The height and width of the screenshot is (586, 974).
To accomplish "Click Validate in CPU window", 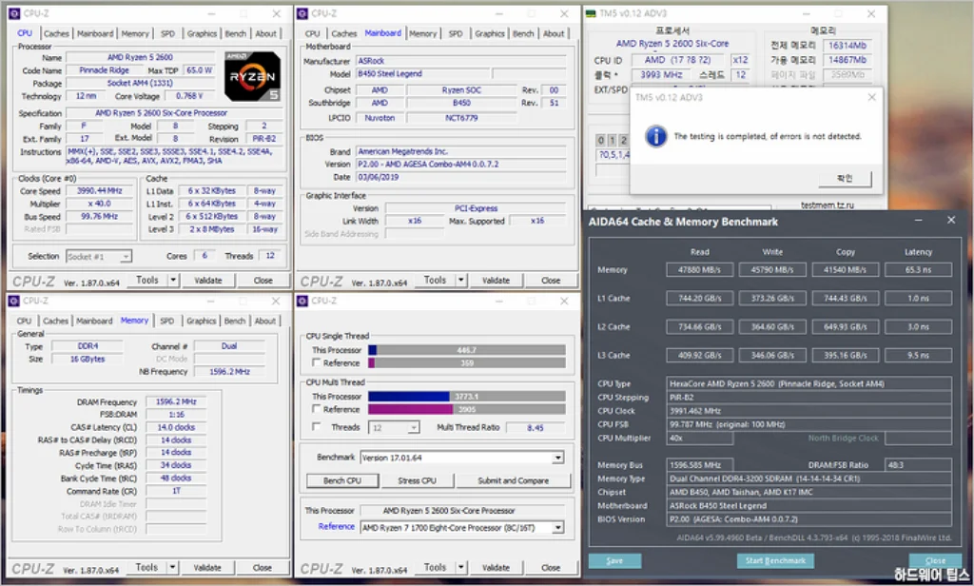I will click(x=208, y=281).
